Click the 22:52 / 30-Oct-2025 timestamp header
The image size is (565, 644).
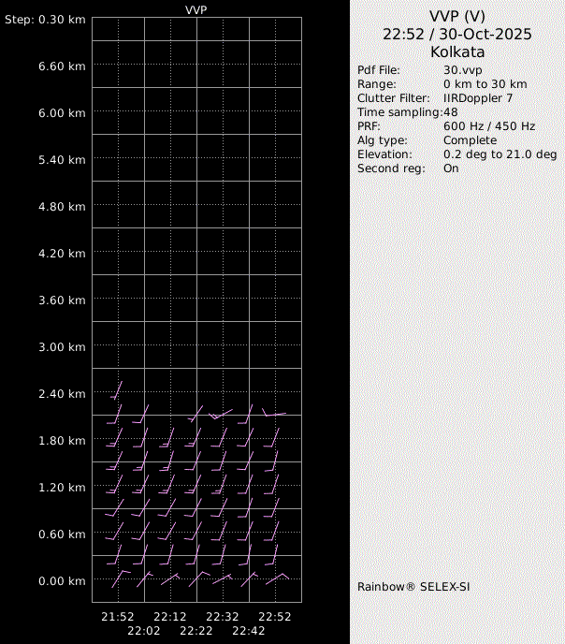457,34
